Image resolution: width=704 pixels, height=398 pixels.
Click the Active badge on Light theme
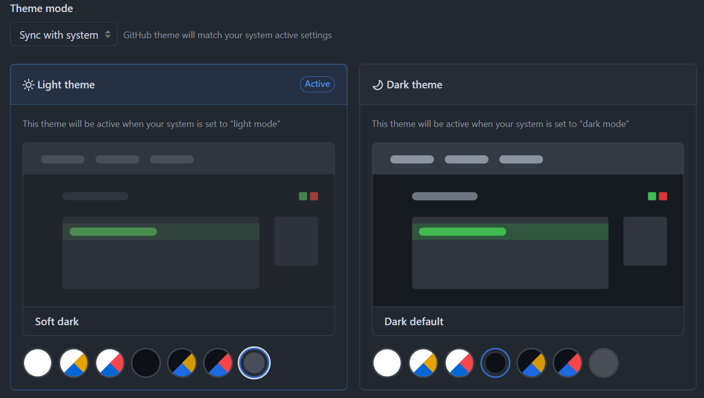coord(317,84)
